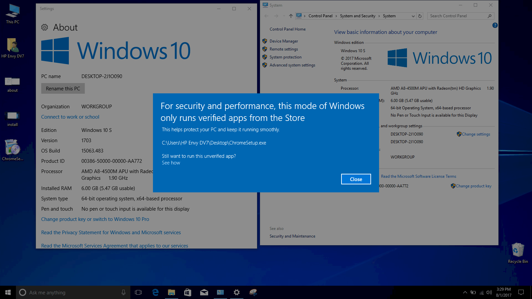Open This PC desktop icon
This screenshot has width=532, height=299.
point(13,14)
